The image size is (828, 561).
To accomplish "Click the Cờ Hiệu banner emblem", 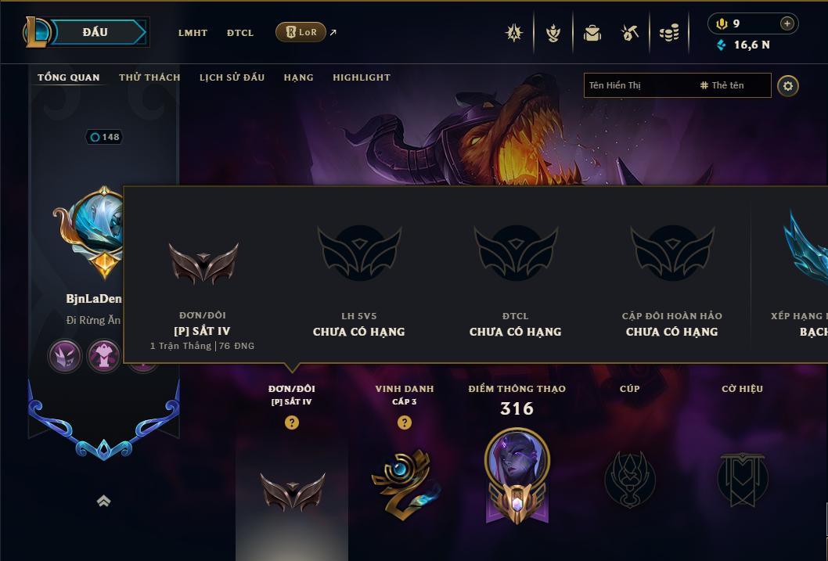I will pos(743,479).
